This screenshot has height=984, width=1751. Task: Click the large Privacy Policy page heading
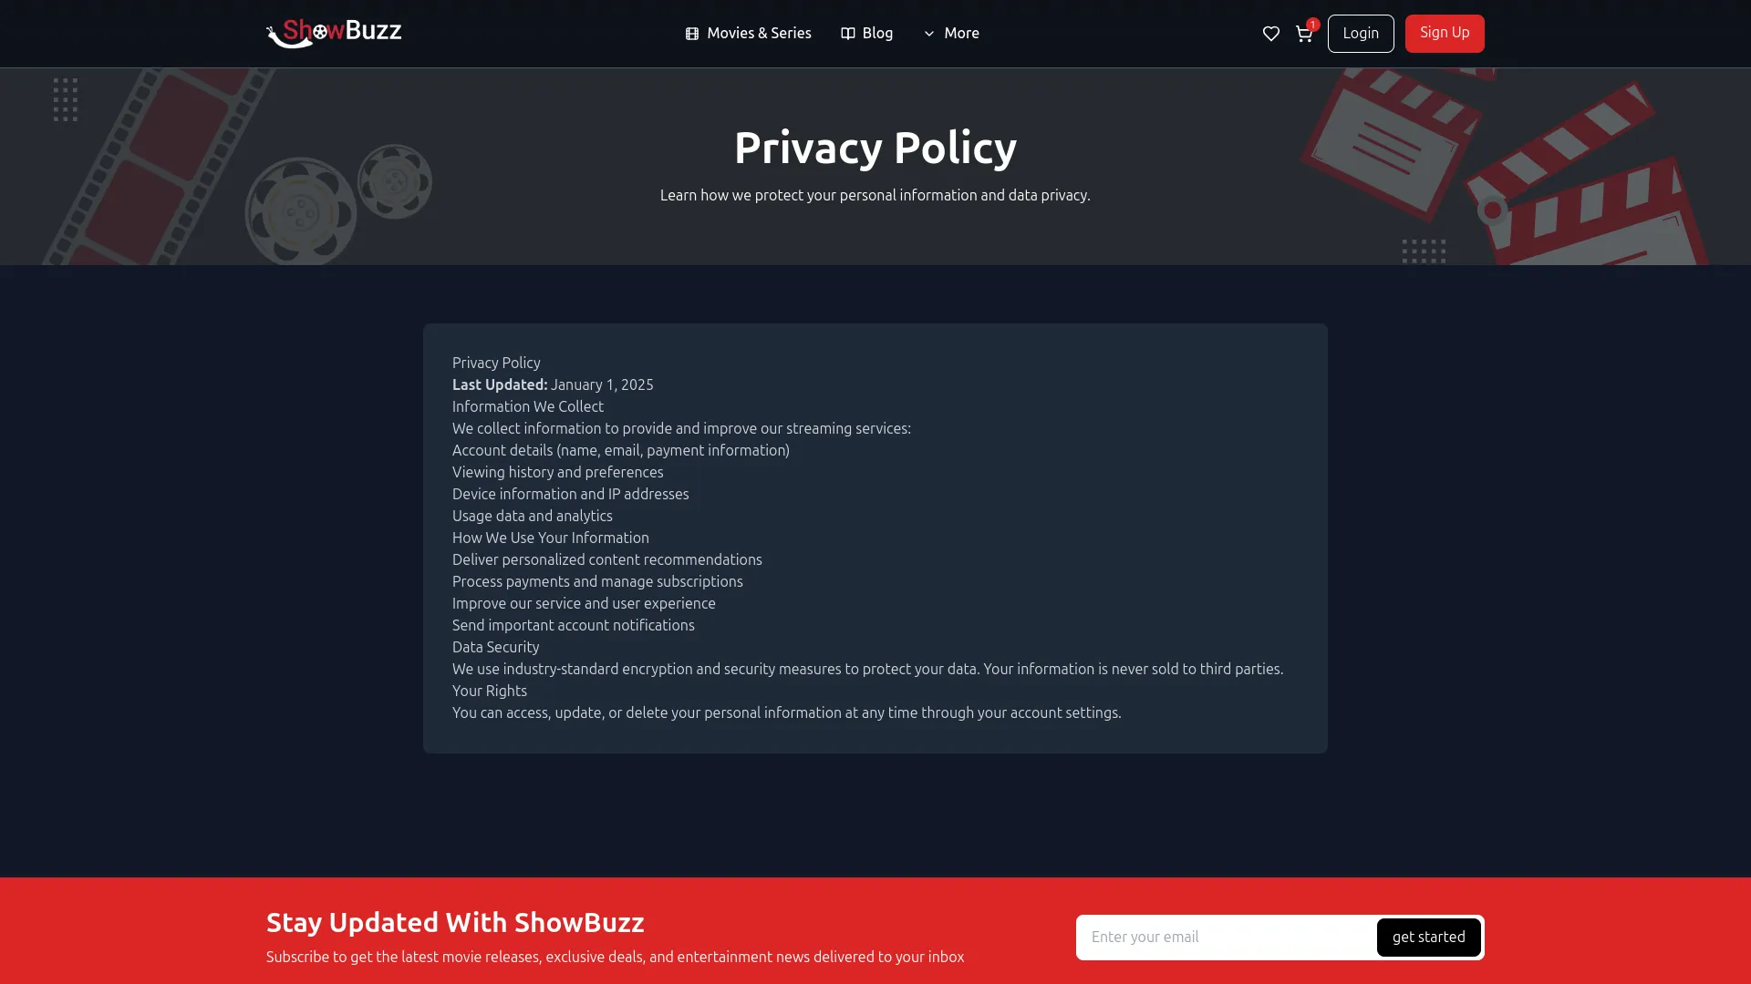click(875, 148)
